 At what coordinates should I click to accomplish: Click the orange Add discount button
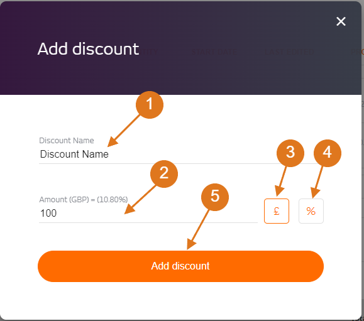tap(180, 266)
